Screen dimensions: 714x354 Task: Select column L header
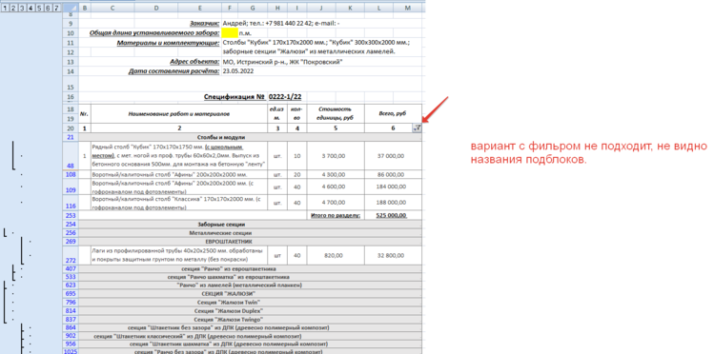[378, 9]
